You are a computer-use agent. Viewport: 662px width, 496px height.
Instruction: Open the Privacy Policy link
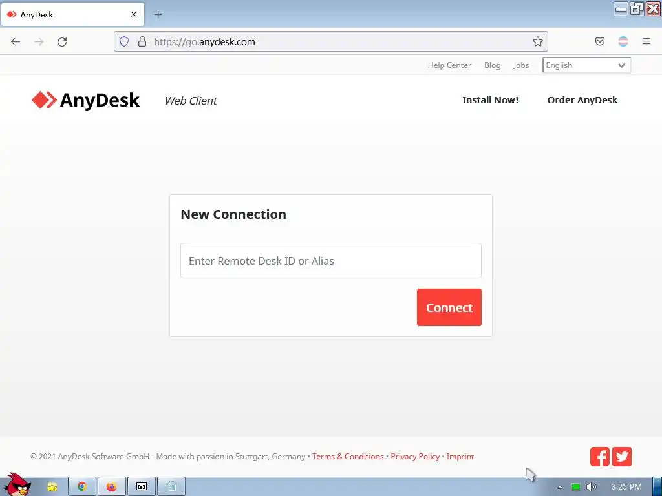415,457
